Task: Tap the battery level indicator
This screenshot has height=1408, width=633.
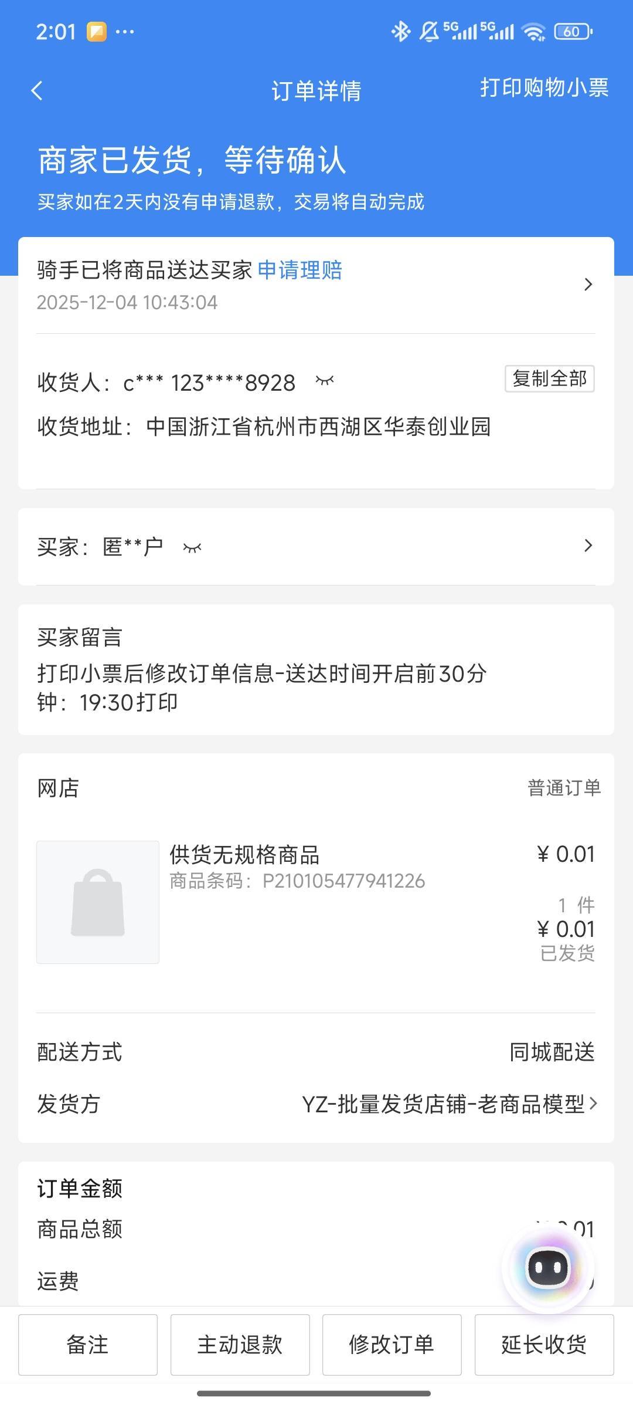Action: tap(573, 32)
